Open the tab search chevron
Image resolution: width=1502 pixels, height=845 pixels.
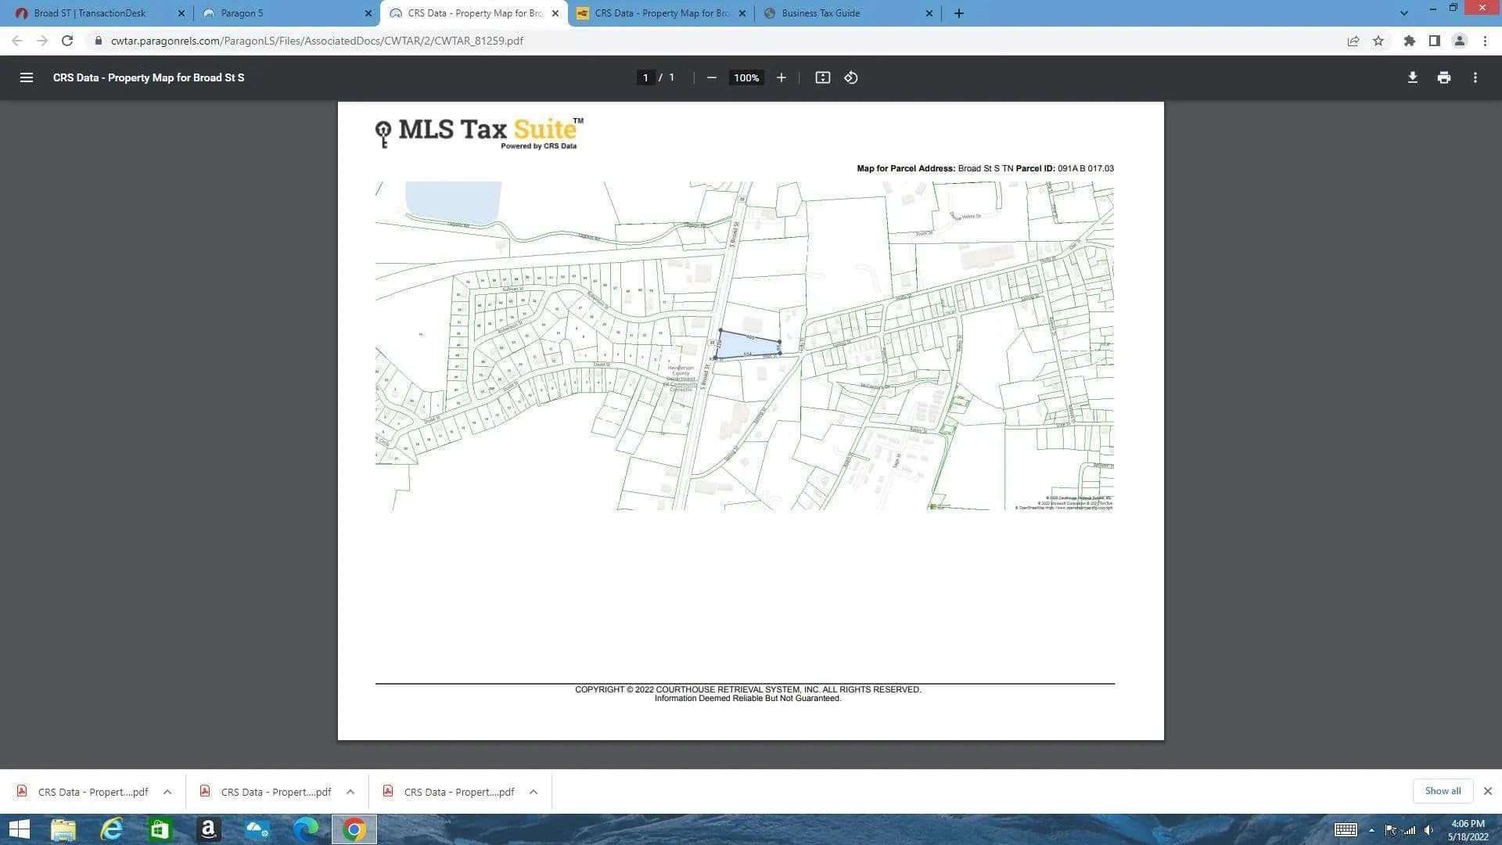coord(1403,13)
